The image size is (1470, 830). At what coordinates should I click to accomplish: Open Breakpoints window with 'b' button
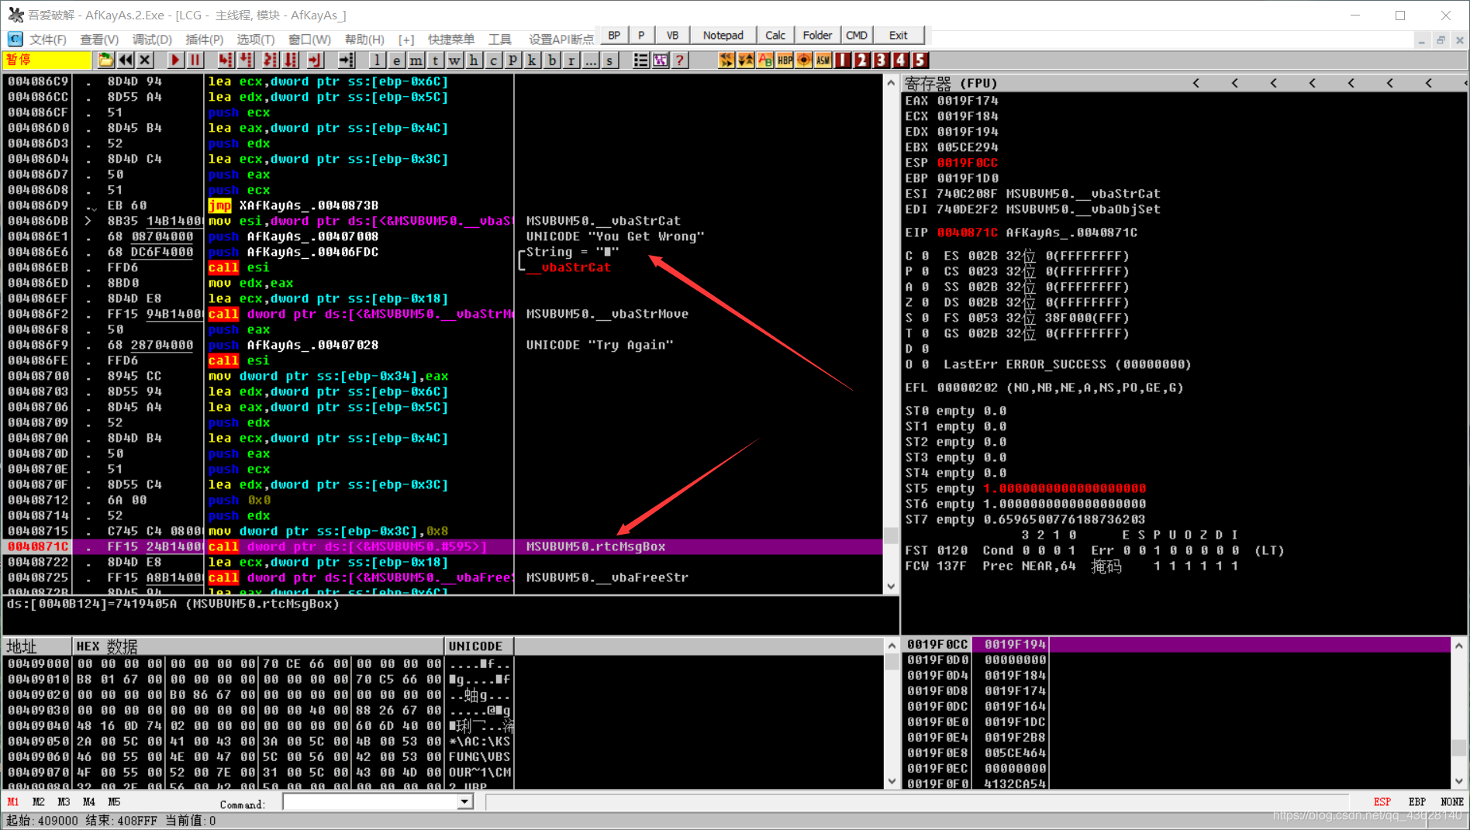pyautogui.click(x=552, y=60)
